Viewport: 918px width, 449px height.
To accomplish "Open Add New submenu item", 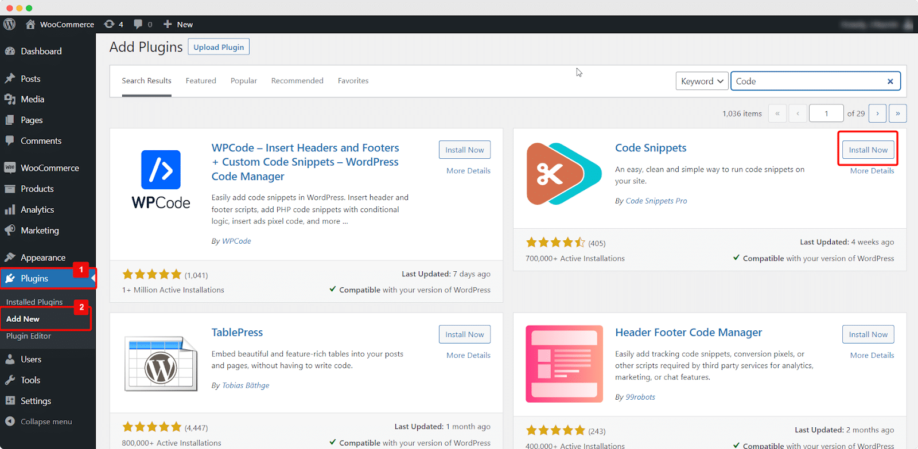I will pos(23,319).
